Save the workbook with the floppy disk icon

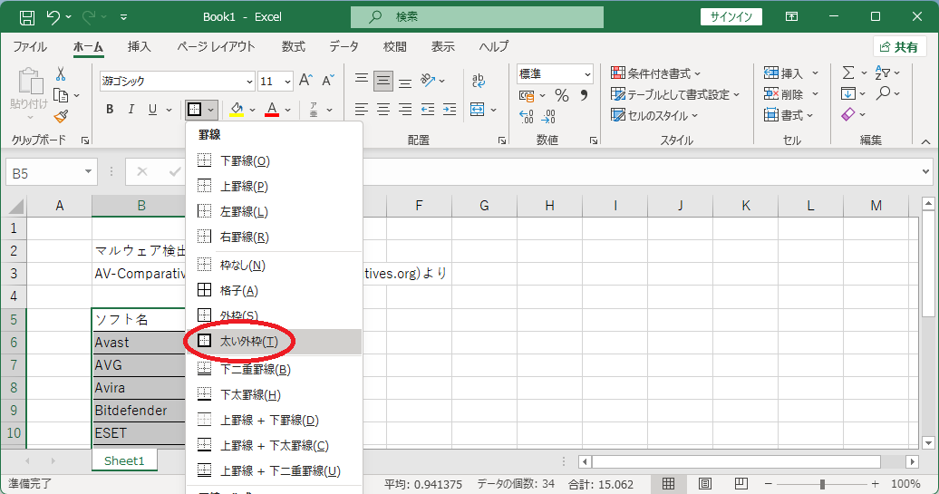click(27, 17)
